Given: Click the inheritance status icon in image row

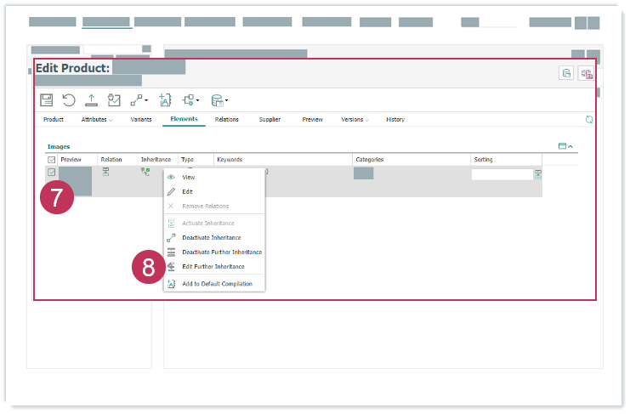Looking at the screenshot, I should click(145, 173).
